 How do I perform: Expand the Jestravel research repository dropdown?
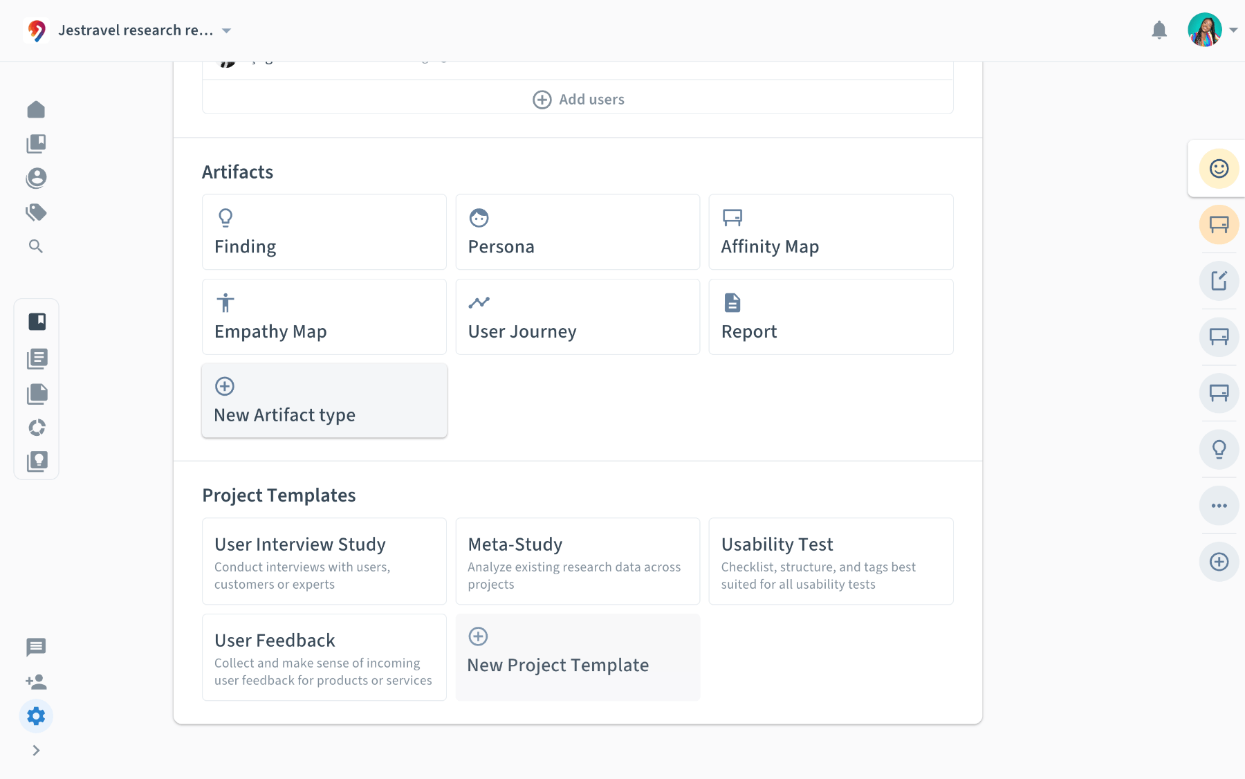pyautogui.click(x=226, y=30)
